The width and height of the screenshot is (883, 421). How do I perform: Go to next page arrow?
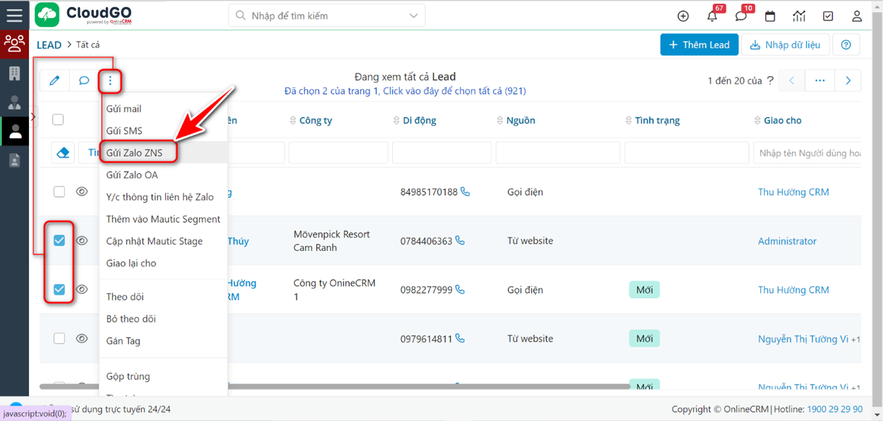point(848,81)
